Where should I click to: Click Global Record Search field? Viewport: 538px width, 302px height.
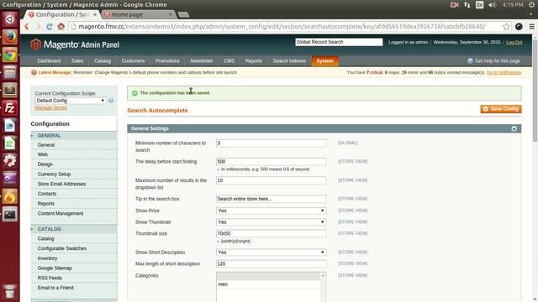[339, 42]
